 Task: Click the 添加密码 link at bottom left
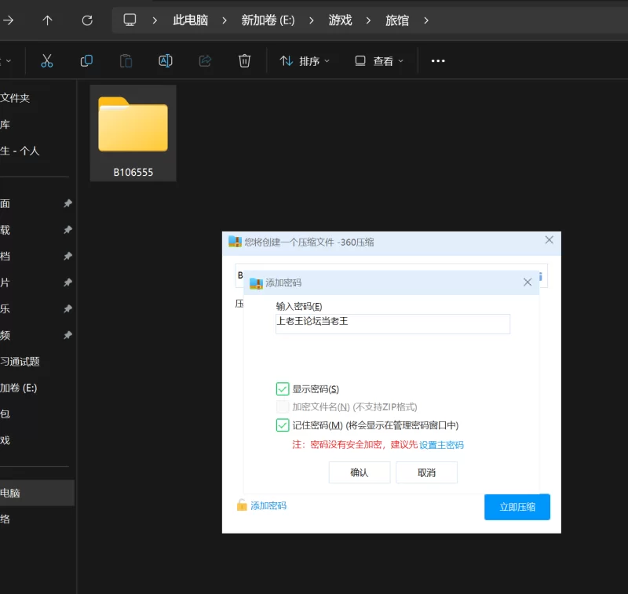[x=268, y=505]
